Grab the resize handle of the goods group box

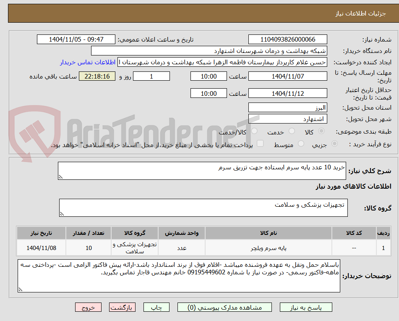[62, 214]
